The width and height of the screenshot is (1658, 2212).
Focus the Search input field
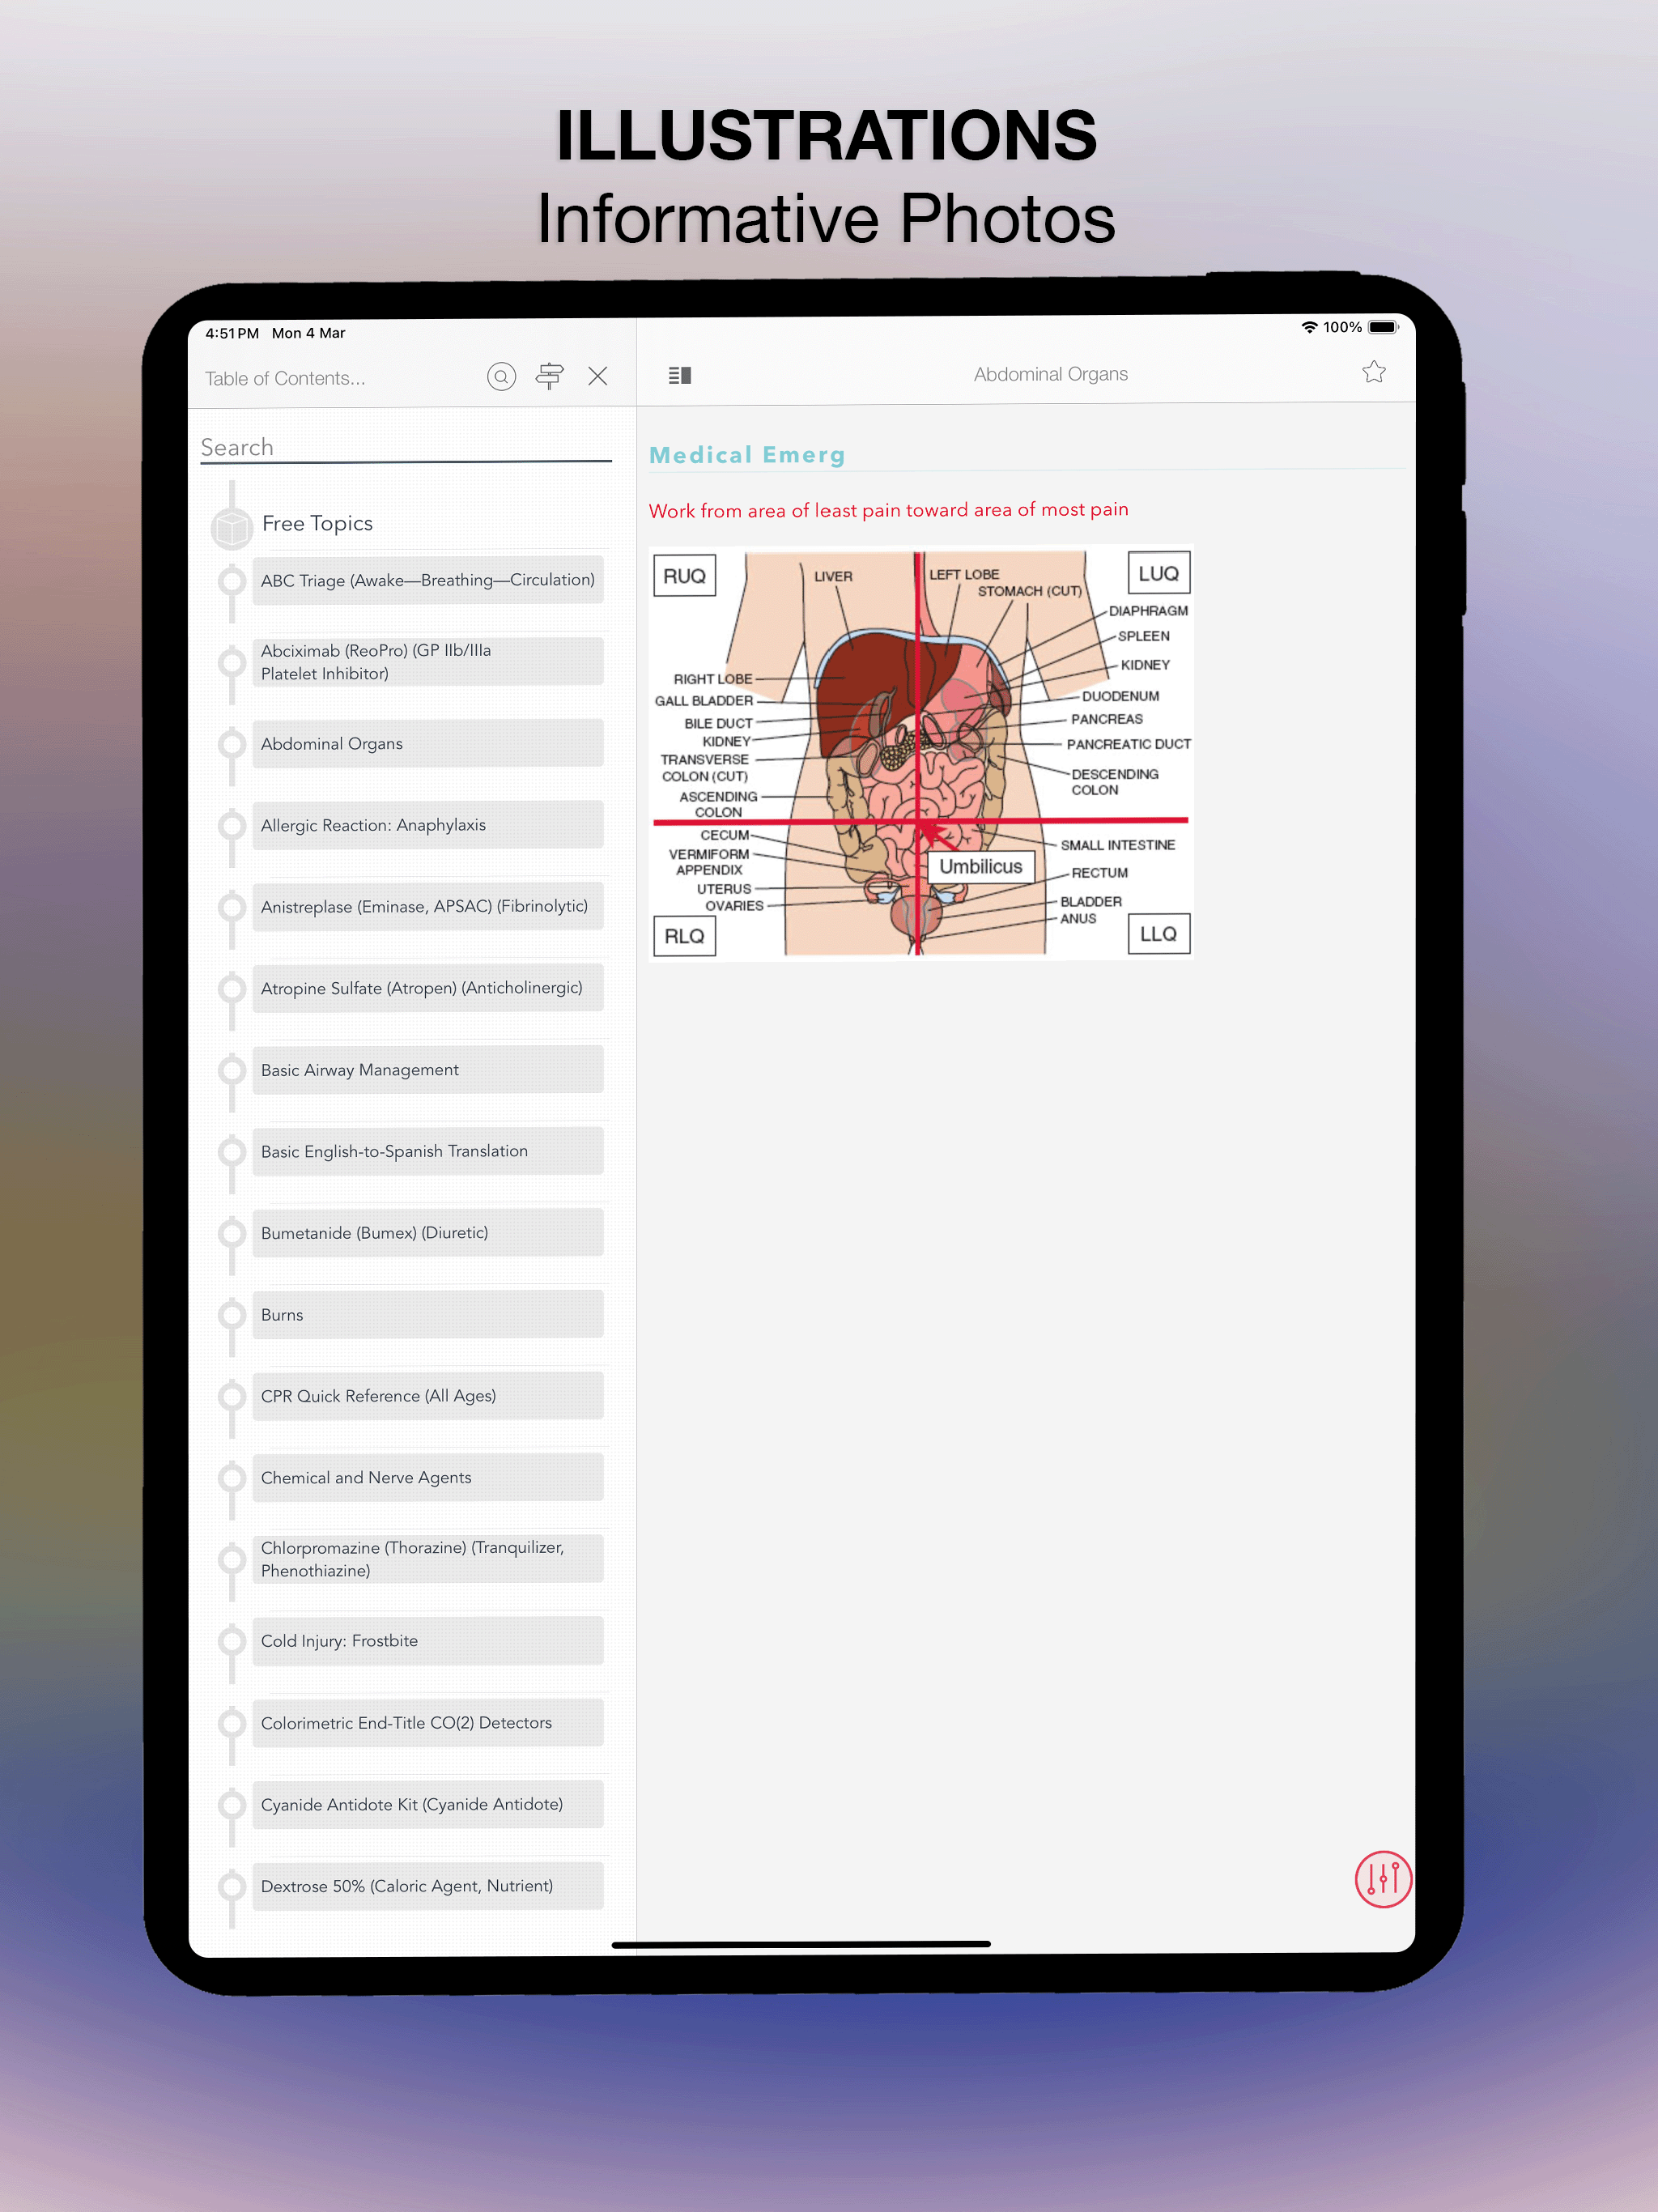coord(406,447)
